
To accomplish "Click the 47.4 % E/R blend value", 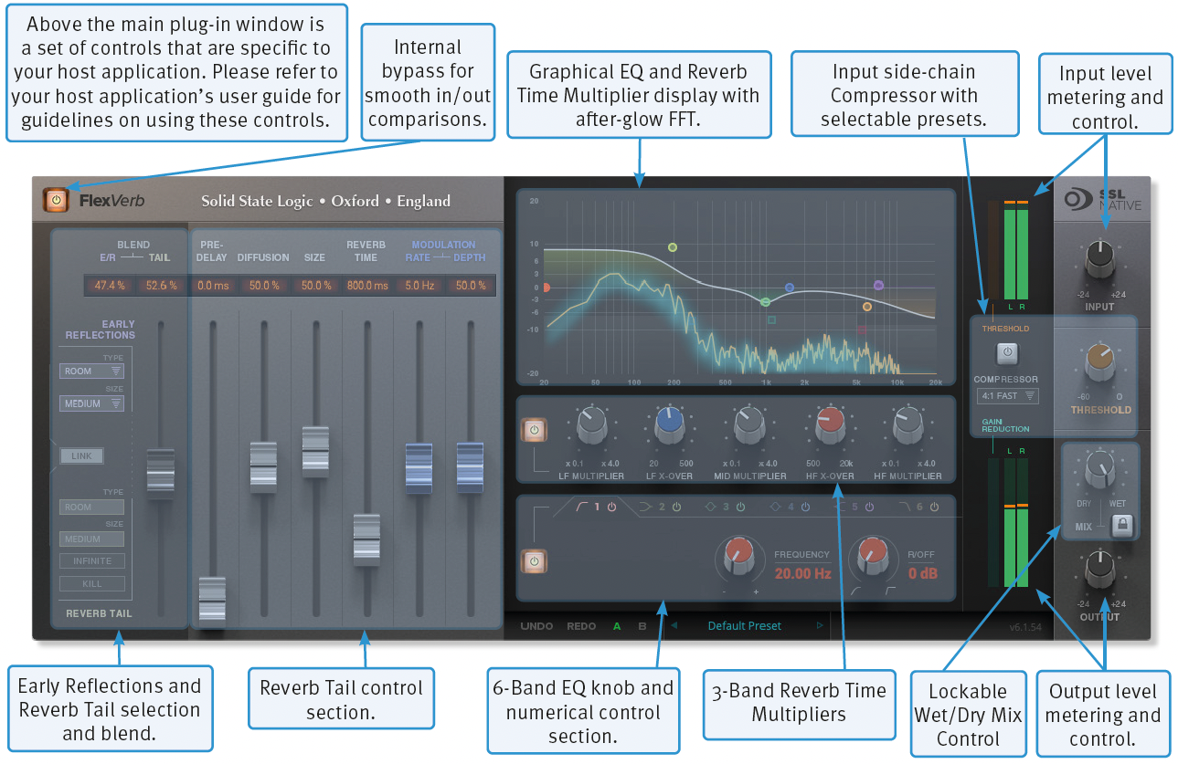I will [x=110, y=286].
